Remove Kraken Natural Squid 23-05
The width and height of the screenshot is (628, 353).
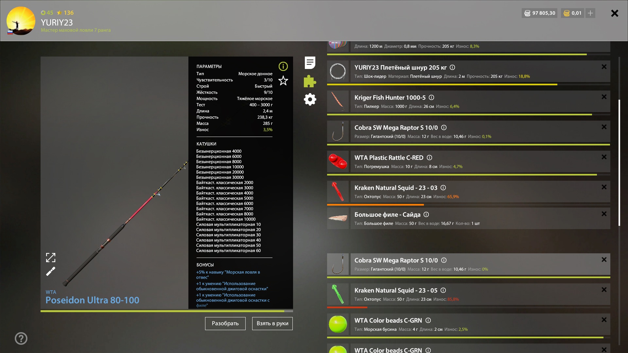click(x=604, y=290)
